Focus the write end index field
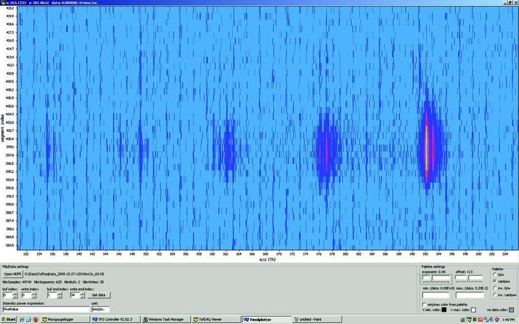This screenshot has height=324, width=519. [x=75, y=295]
